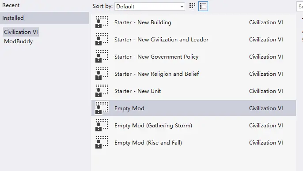Select Starter - New Civilization and Leader

161,40
